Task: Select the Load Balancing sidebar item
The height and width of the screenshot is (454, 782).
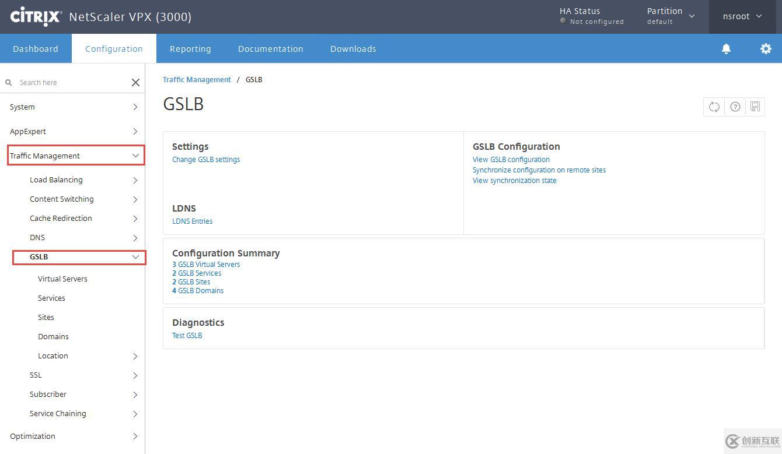Action: [x=56, y=180]
